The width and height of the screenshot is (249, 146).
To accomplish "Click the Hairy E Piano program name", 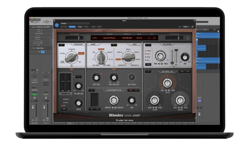I will click(109, 38).
